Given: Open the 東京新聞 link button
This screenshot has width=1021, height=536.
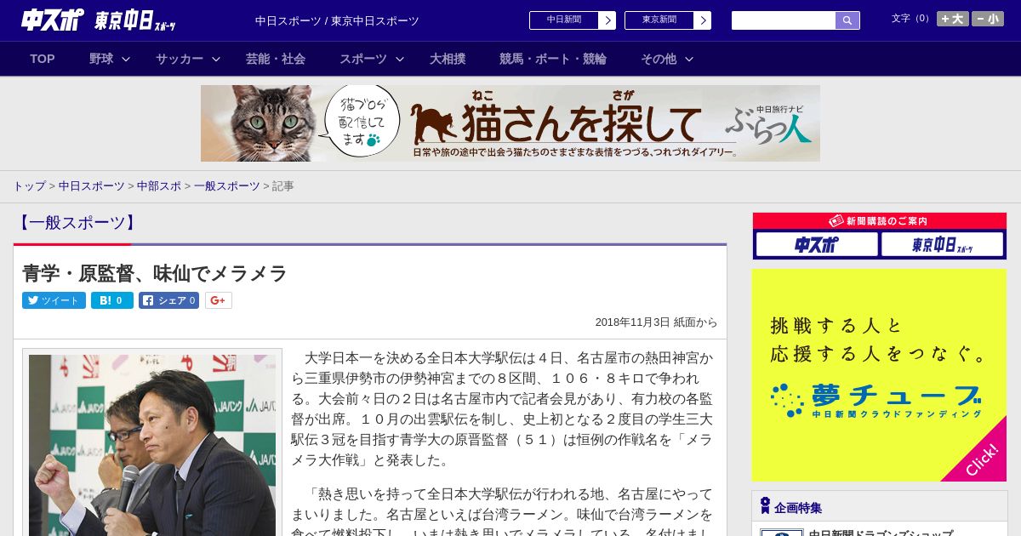Looking at the screenshot, I should click(x=659, y=20).
